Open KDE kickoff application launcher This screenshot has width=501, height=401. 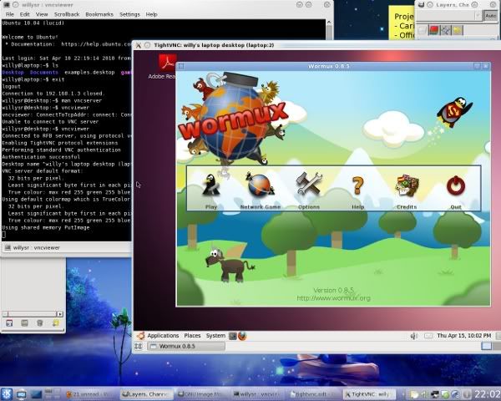point(7,394)
